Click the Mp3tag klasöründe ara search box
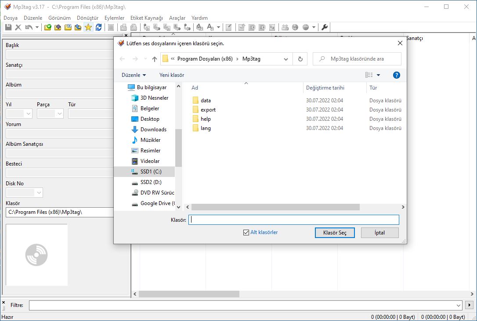 [x=357, y=59]
